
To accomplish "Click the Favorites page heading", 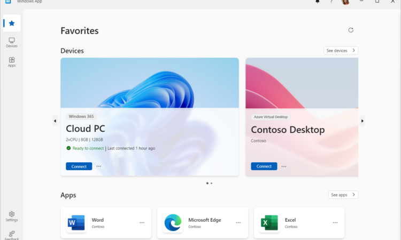I will 80,30.
